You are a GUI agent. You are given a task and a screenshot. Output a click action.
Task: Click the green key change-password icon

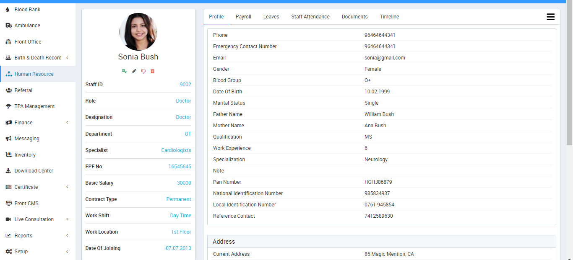point(124,71)
